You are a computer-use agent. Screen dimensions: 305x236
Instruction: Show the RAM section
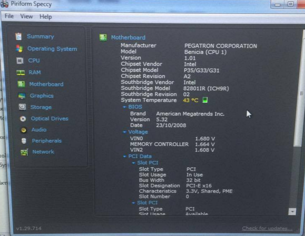[35, 73]
